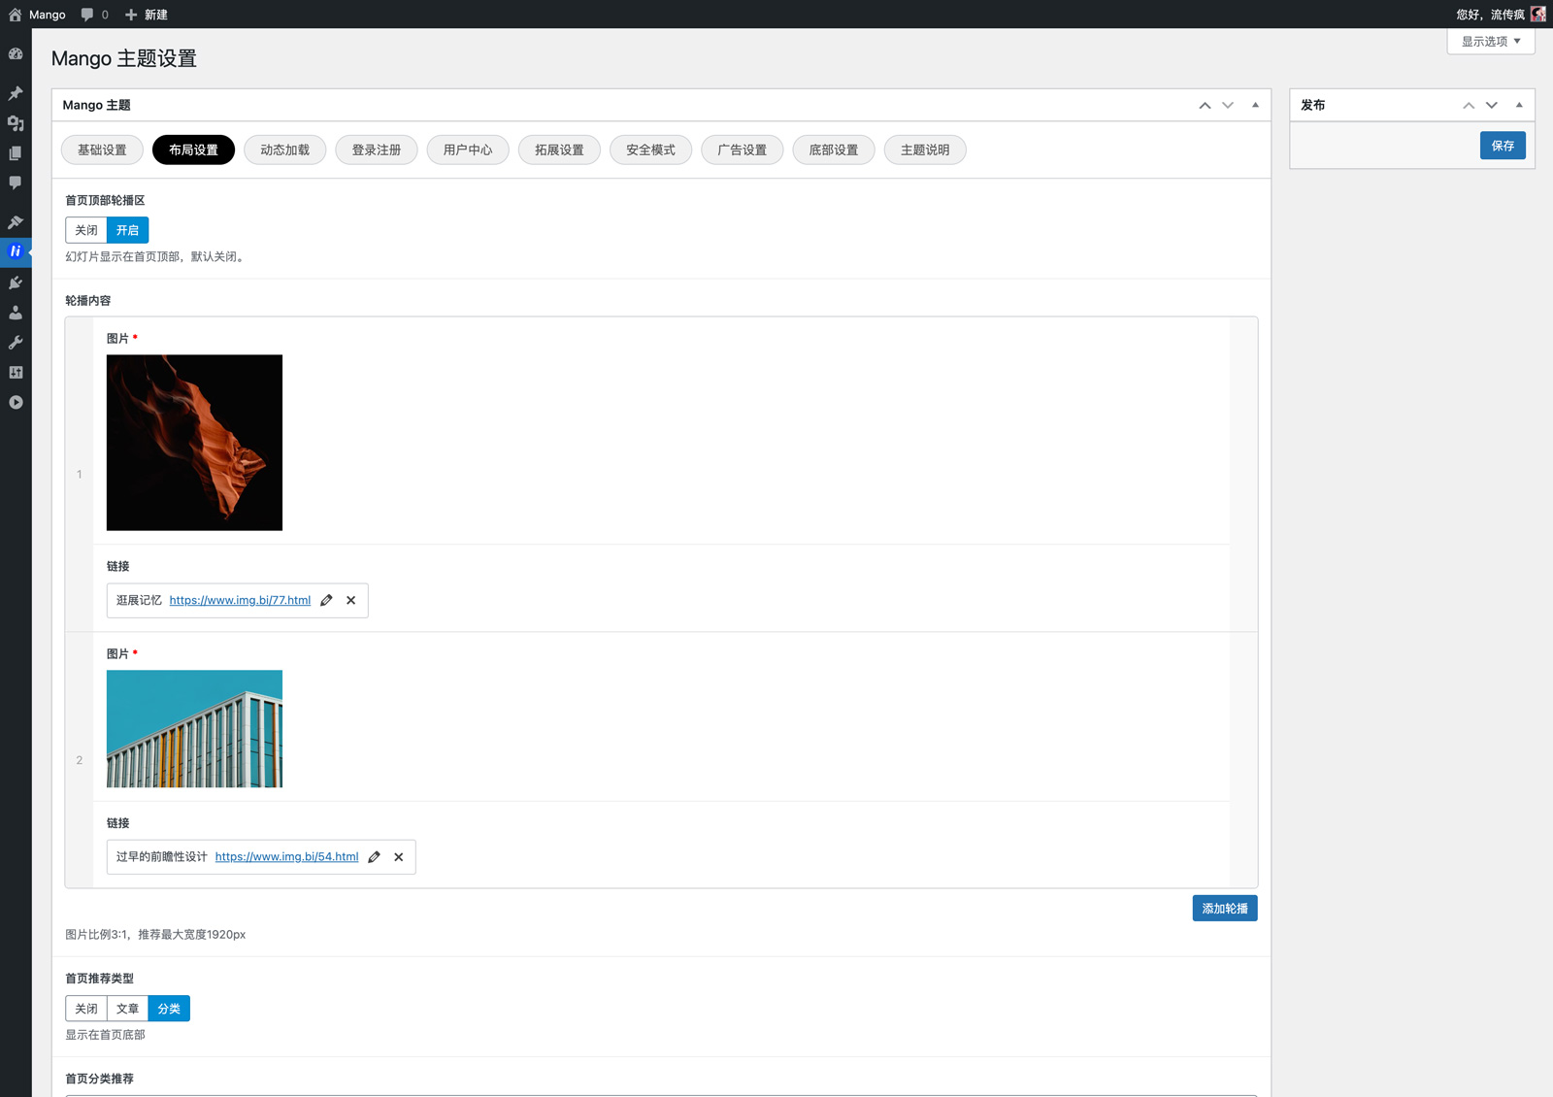Image resolution: width=1553 pixels, height=1097 pixels.
Task: Open the Appearance brush sidebar icon
Action: 16,222
